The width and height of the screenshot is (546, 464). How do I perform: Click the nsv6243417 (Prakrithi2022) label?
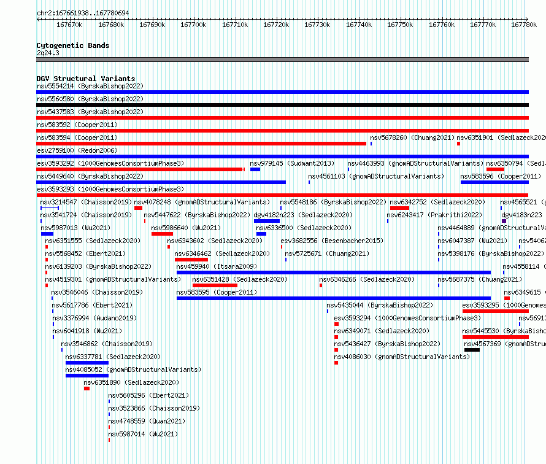pos(434,215)
